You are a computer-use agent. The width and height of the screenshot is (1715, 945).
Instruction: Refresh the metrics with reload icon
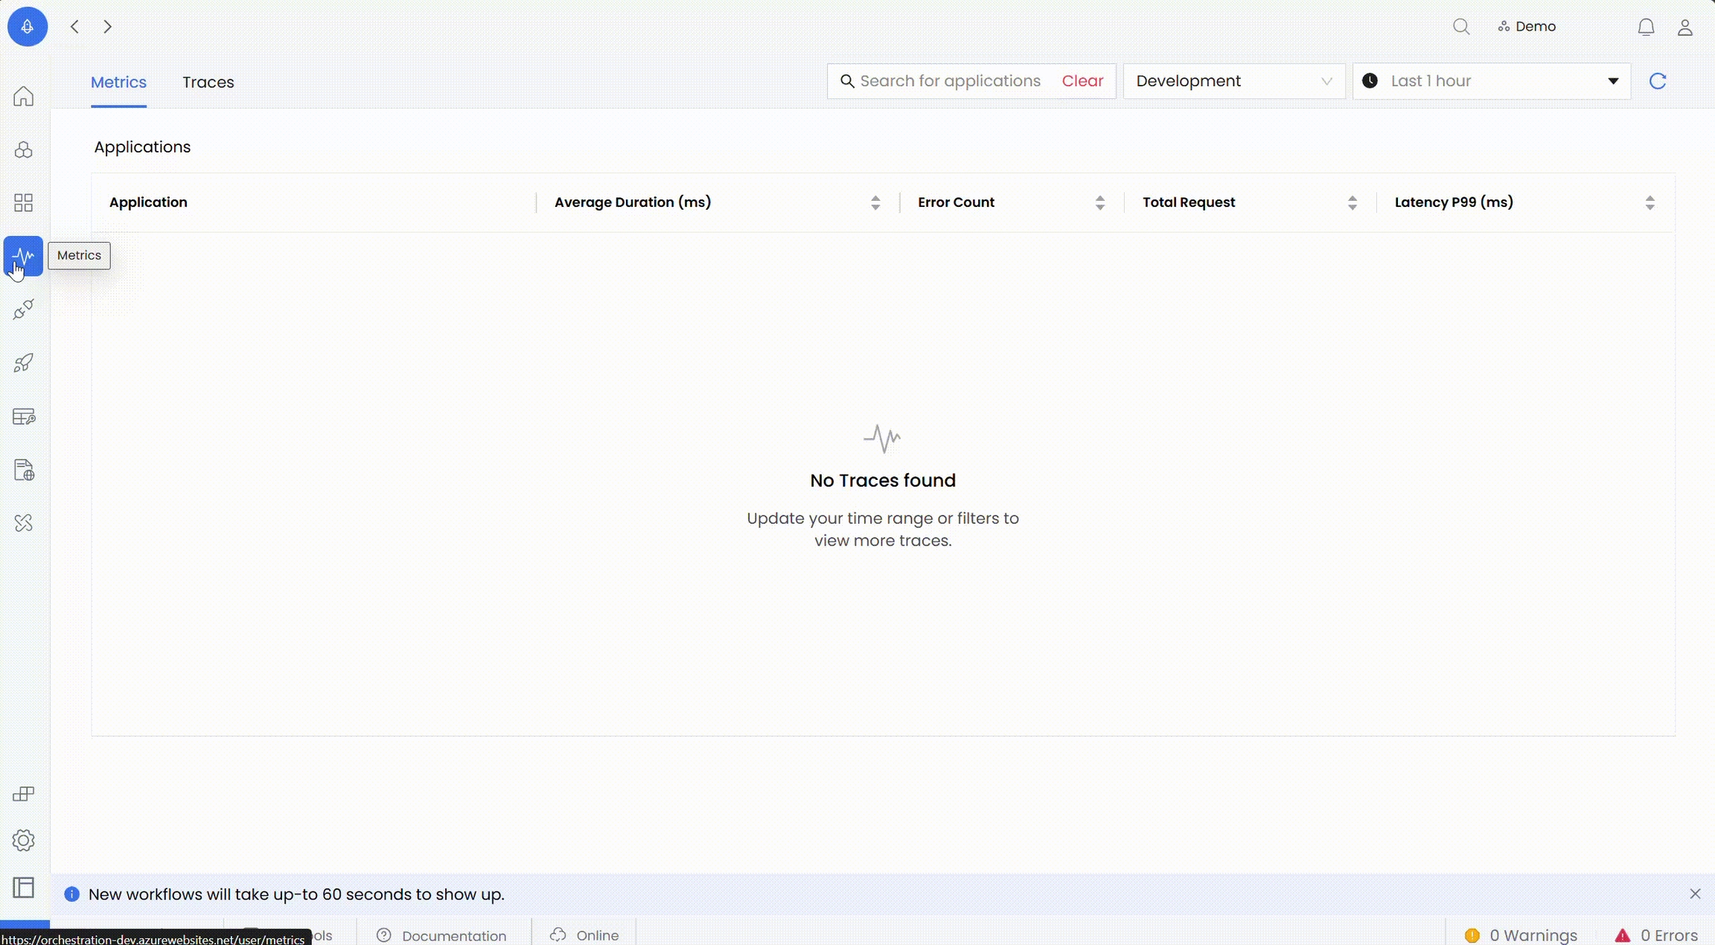coord(1658,81)
